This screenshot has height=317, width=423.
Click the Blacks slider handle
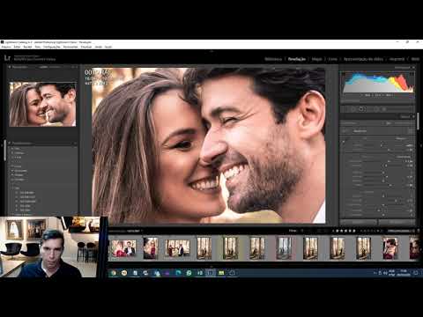click(390, 185)
